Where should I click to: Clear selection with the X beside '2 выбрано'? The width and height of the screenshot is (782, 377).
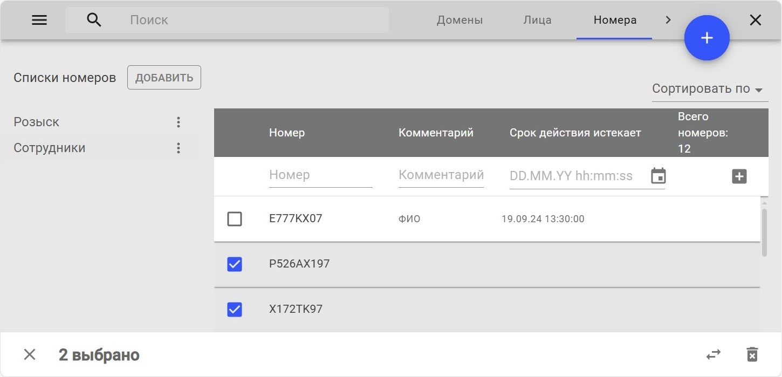30,354
